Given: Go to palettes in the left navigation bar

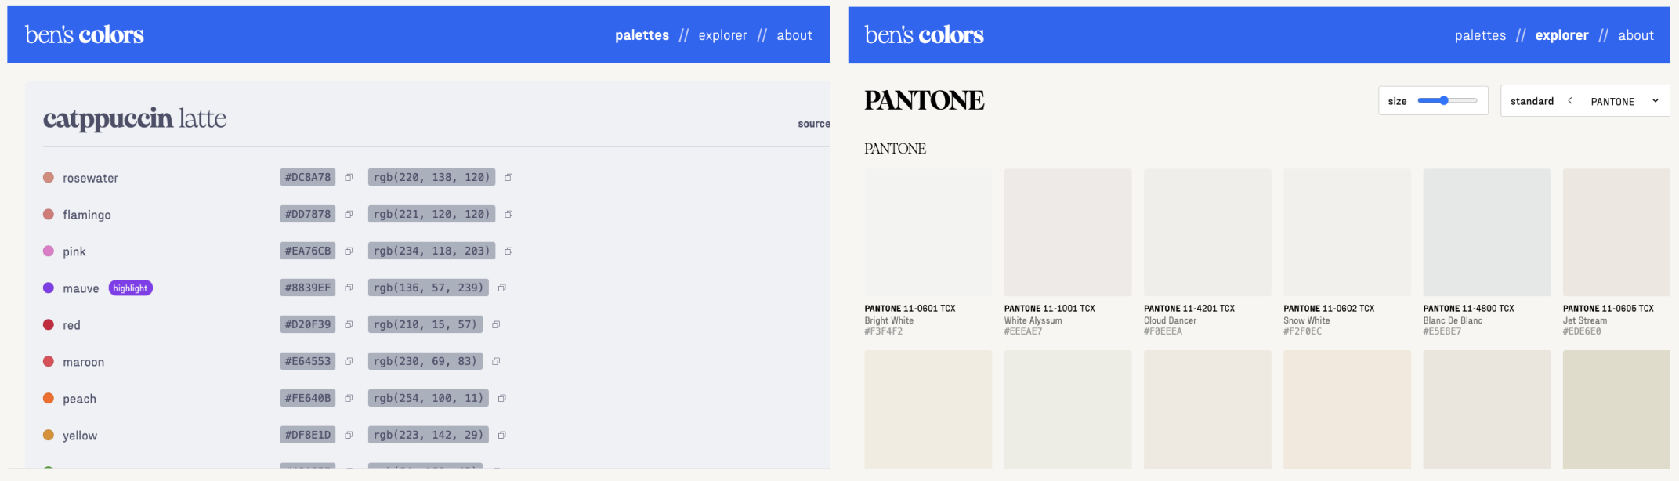Looking at the screenshot, I should pos(642,35).
